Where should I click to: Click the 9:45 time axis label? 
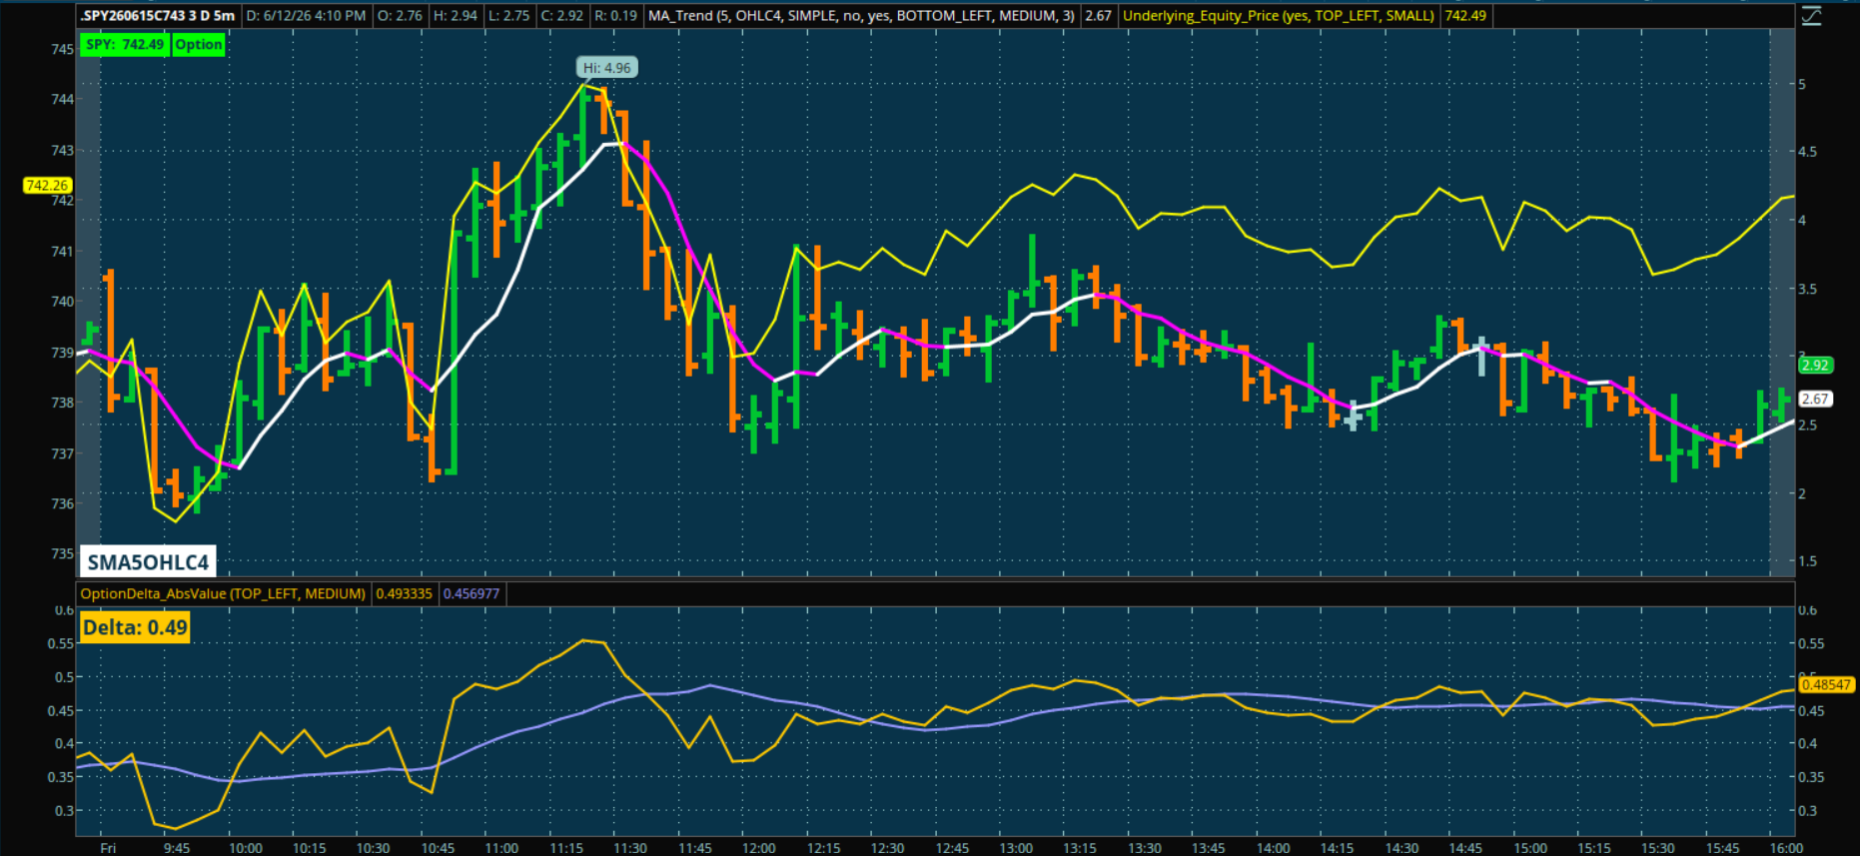point(177,848)
